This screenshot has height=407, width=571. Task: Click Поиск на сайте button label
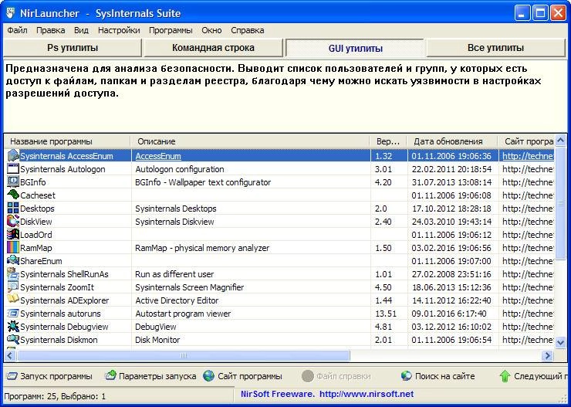445,376
